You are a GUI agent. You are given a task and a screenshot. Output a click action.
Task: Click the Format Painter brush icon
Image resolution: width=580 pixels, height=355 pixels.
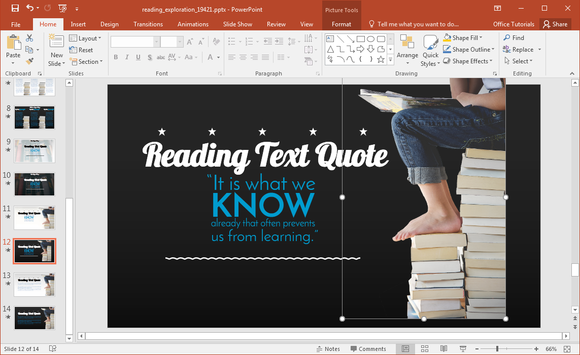click(x=29, y=61)
